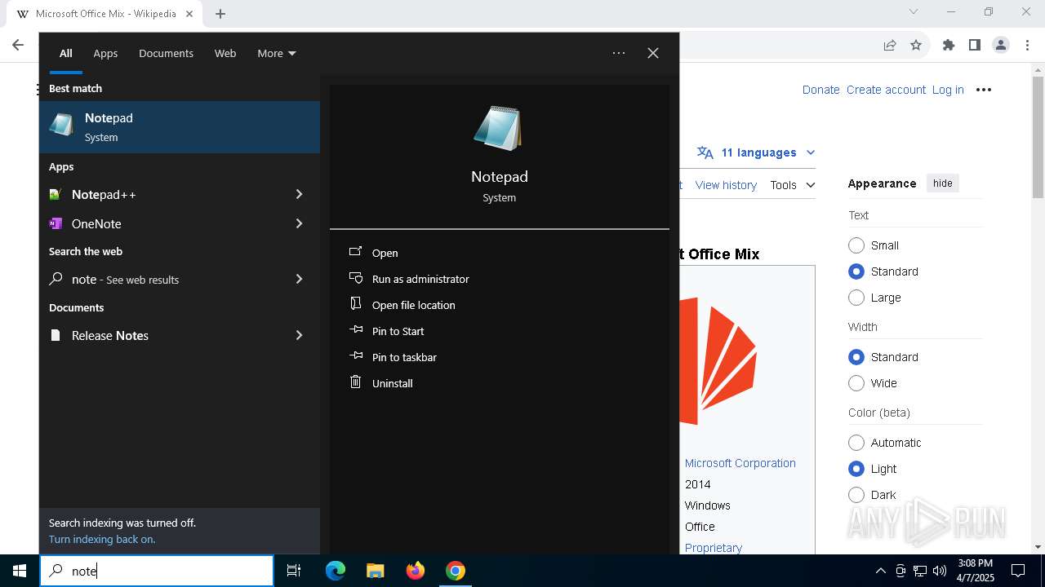This screenshot has height=587, width=1045.
Task: Click the Uninstall trash icon
Action: point(355,382)
